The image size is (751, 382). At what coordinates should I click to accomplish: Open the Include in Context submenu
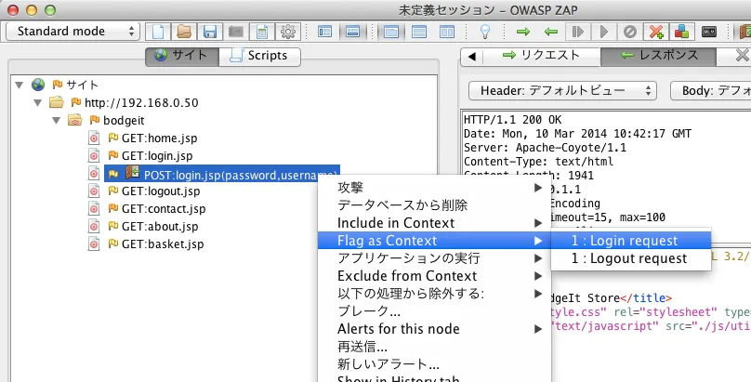pos(434,223)
